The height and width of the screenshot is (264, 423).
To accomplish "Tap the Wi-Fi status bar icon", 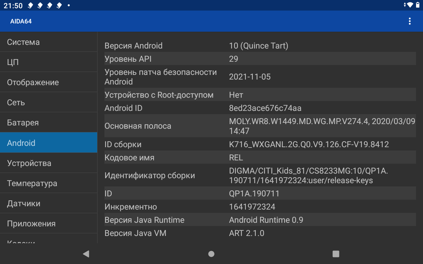I will click(410, 5).
